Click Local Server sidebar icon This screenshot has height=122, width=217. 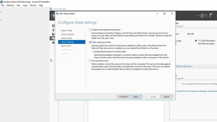[53, 30]
